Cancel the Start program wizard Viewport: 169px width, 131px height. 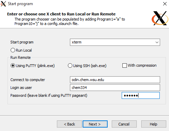tap(124, 124)
